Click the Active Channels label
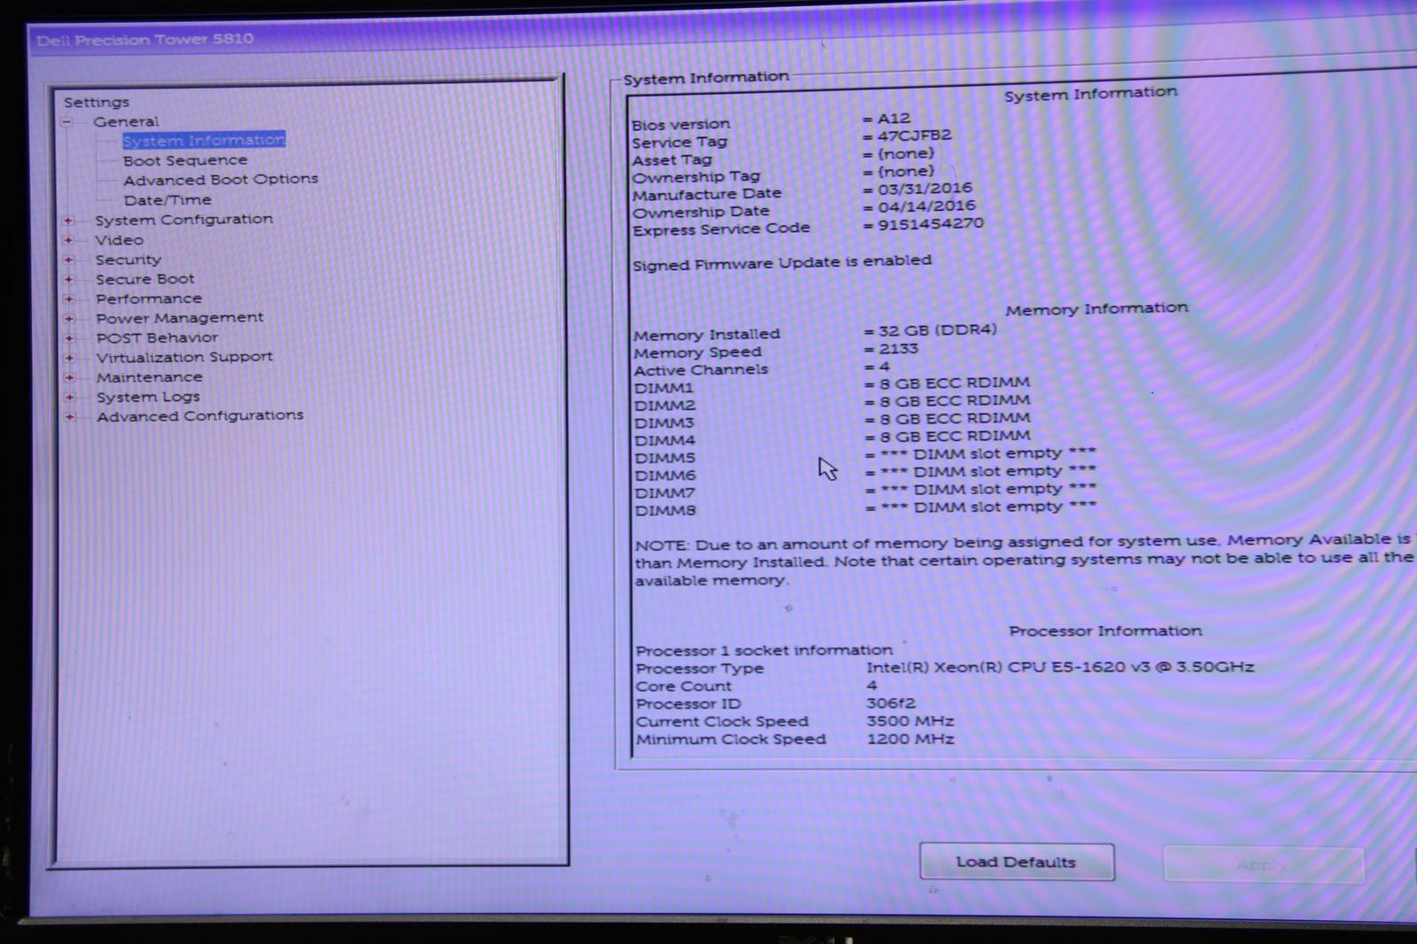 (701, 370)
